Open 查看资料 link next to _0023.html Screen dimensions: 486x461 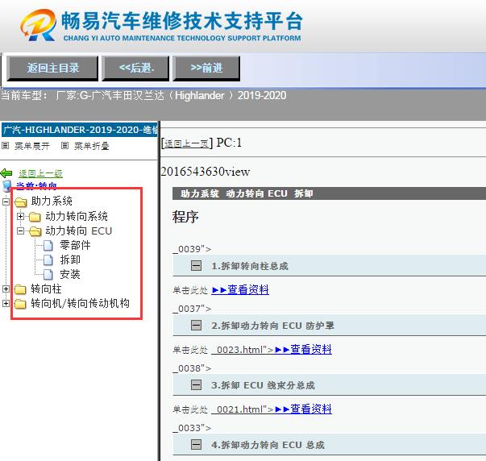pyautogui.click(x=303, y=350)
